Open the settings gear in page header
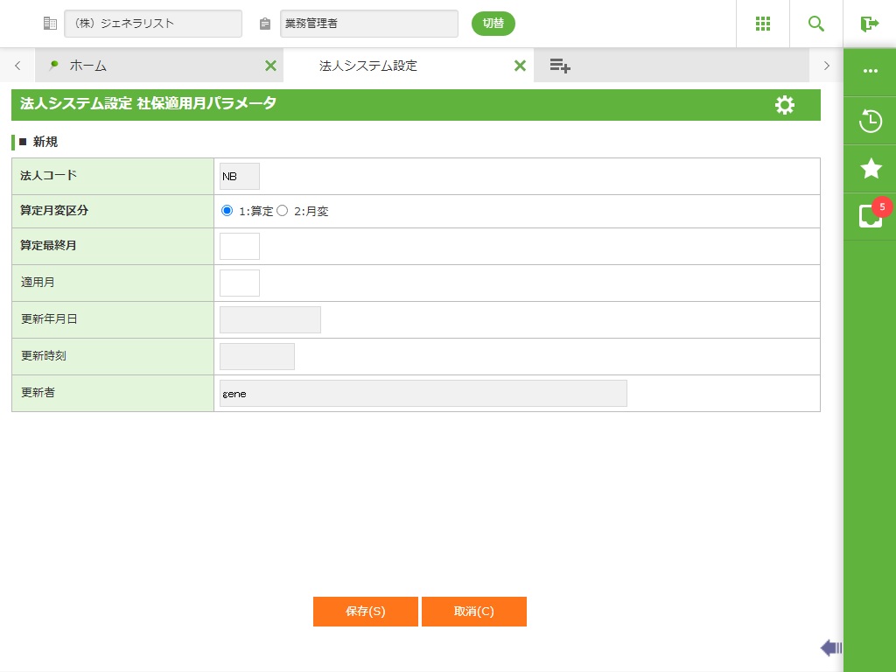 (x=785, y=105)
